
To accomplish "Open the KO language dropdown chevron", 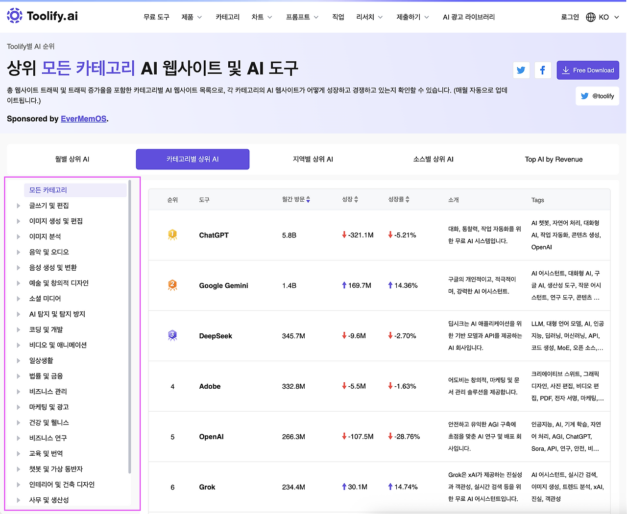I will 617,17.
